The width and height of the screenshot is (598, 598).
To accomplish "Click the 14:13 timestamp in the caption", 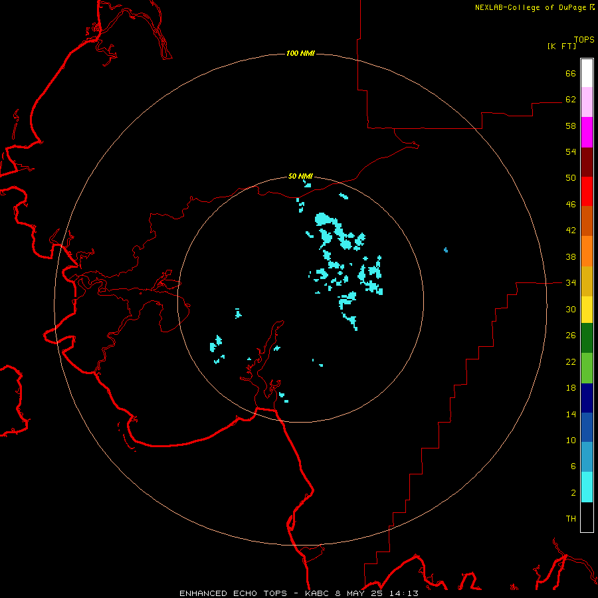I will [404, 593].
